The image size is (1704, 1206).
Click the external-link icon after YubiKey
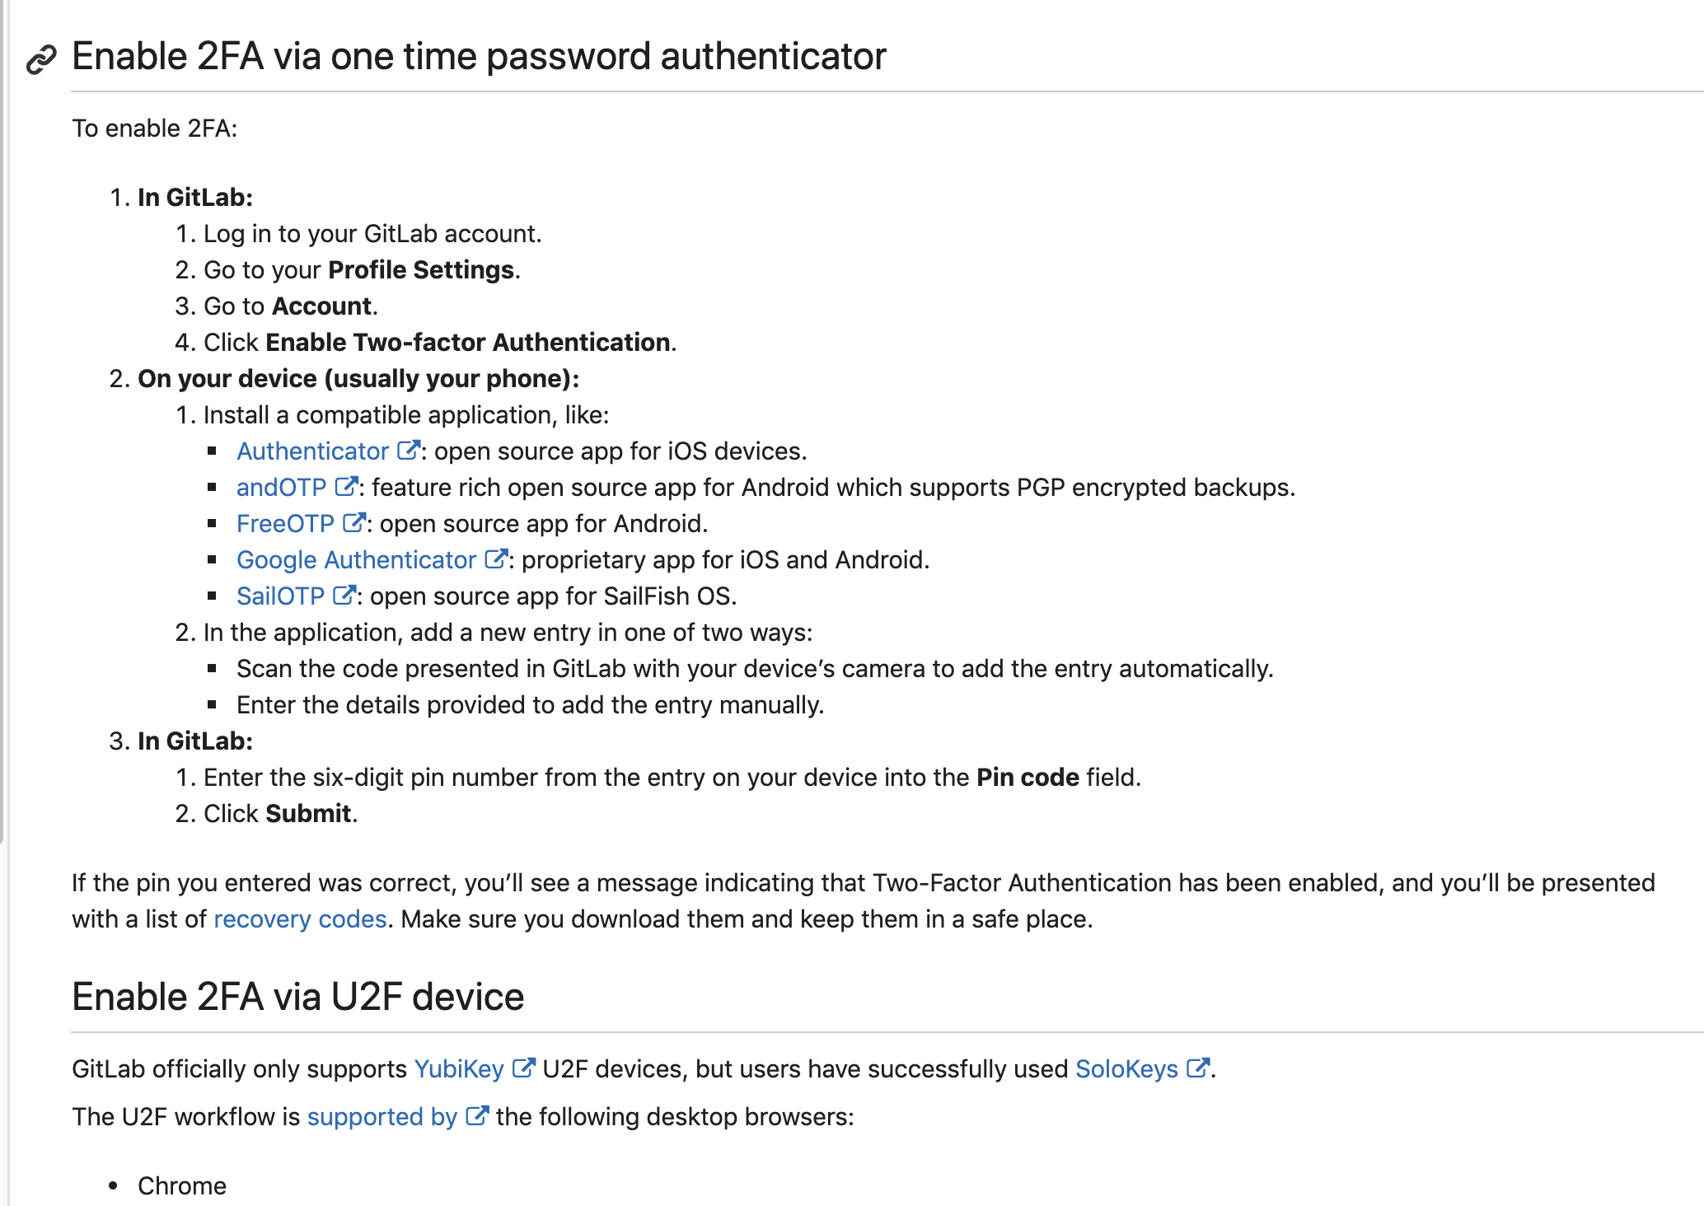click(x=523, y=1068)
